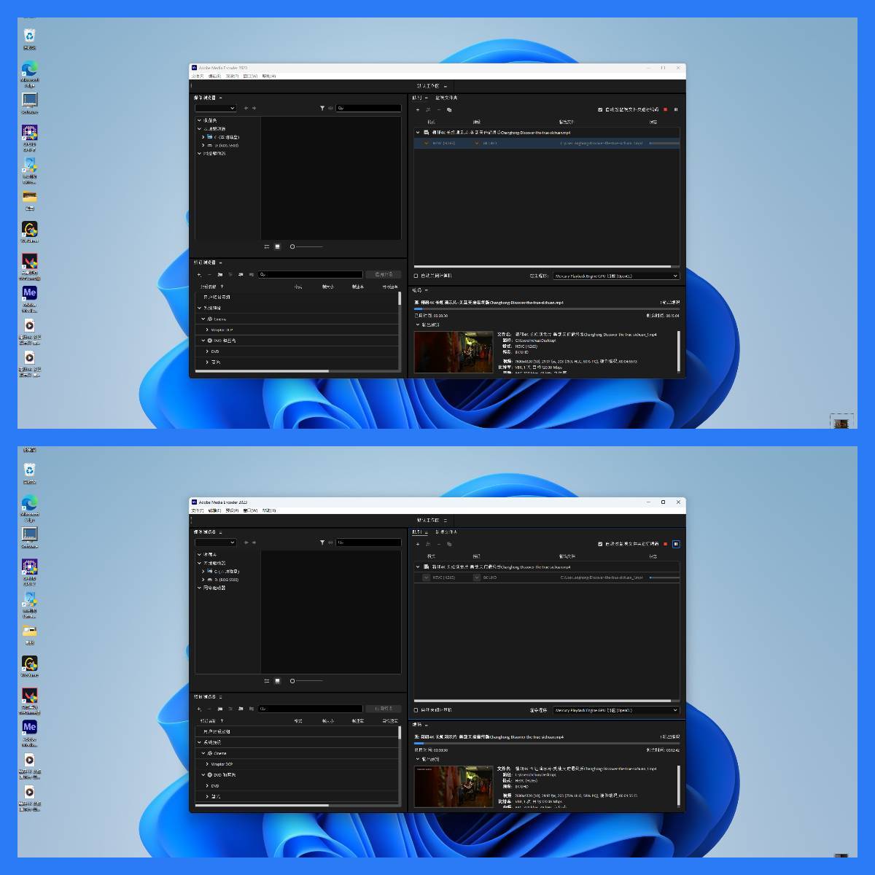The image size is (875, 875).
Task: Click delete preset minus icon in lower Preset Browser
Action: (x=209, y=709)
